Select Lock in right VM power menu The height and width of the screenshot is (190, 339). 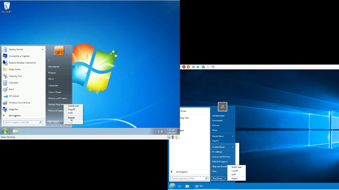point(234,174)
